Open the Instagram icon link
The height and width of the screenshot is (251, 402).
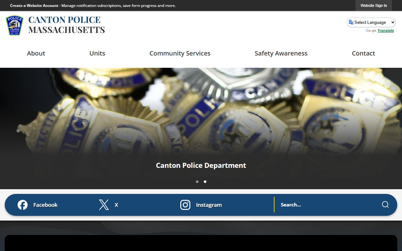point(185,205)
